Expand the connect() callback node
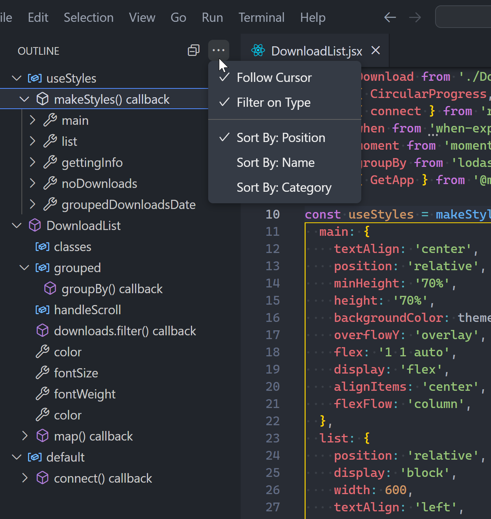Viewport: 491px width, 519px height. point(25,478)
